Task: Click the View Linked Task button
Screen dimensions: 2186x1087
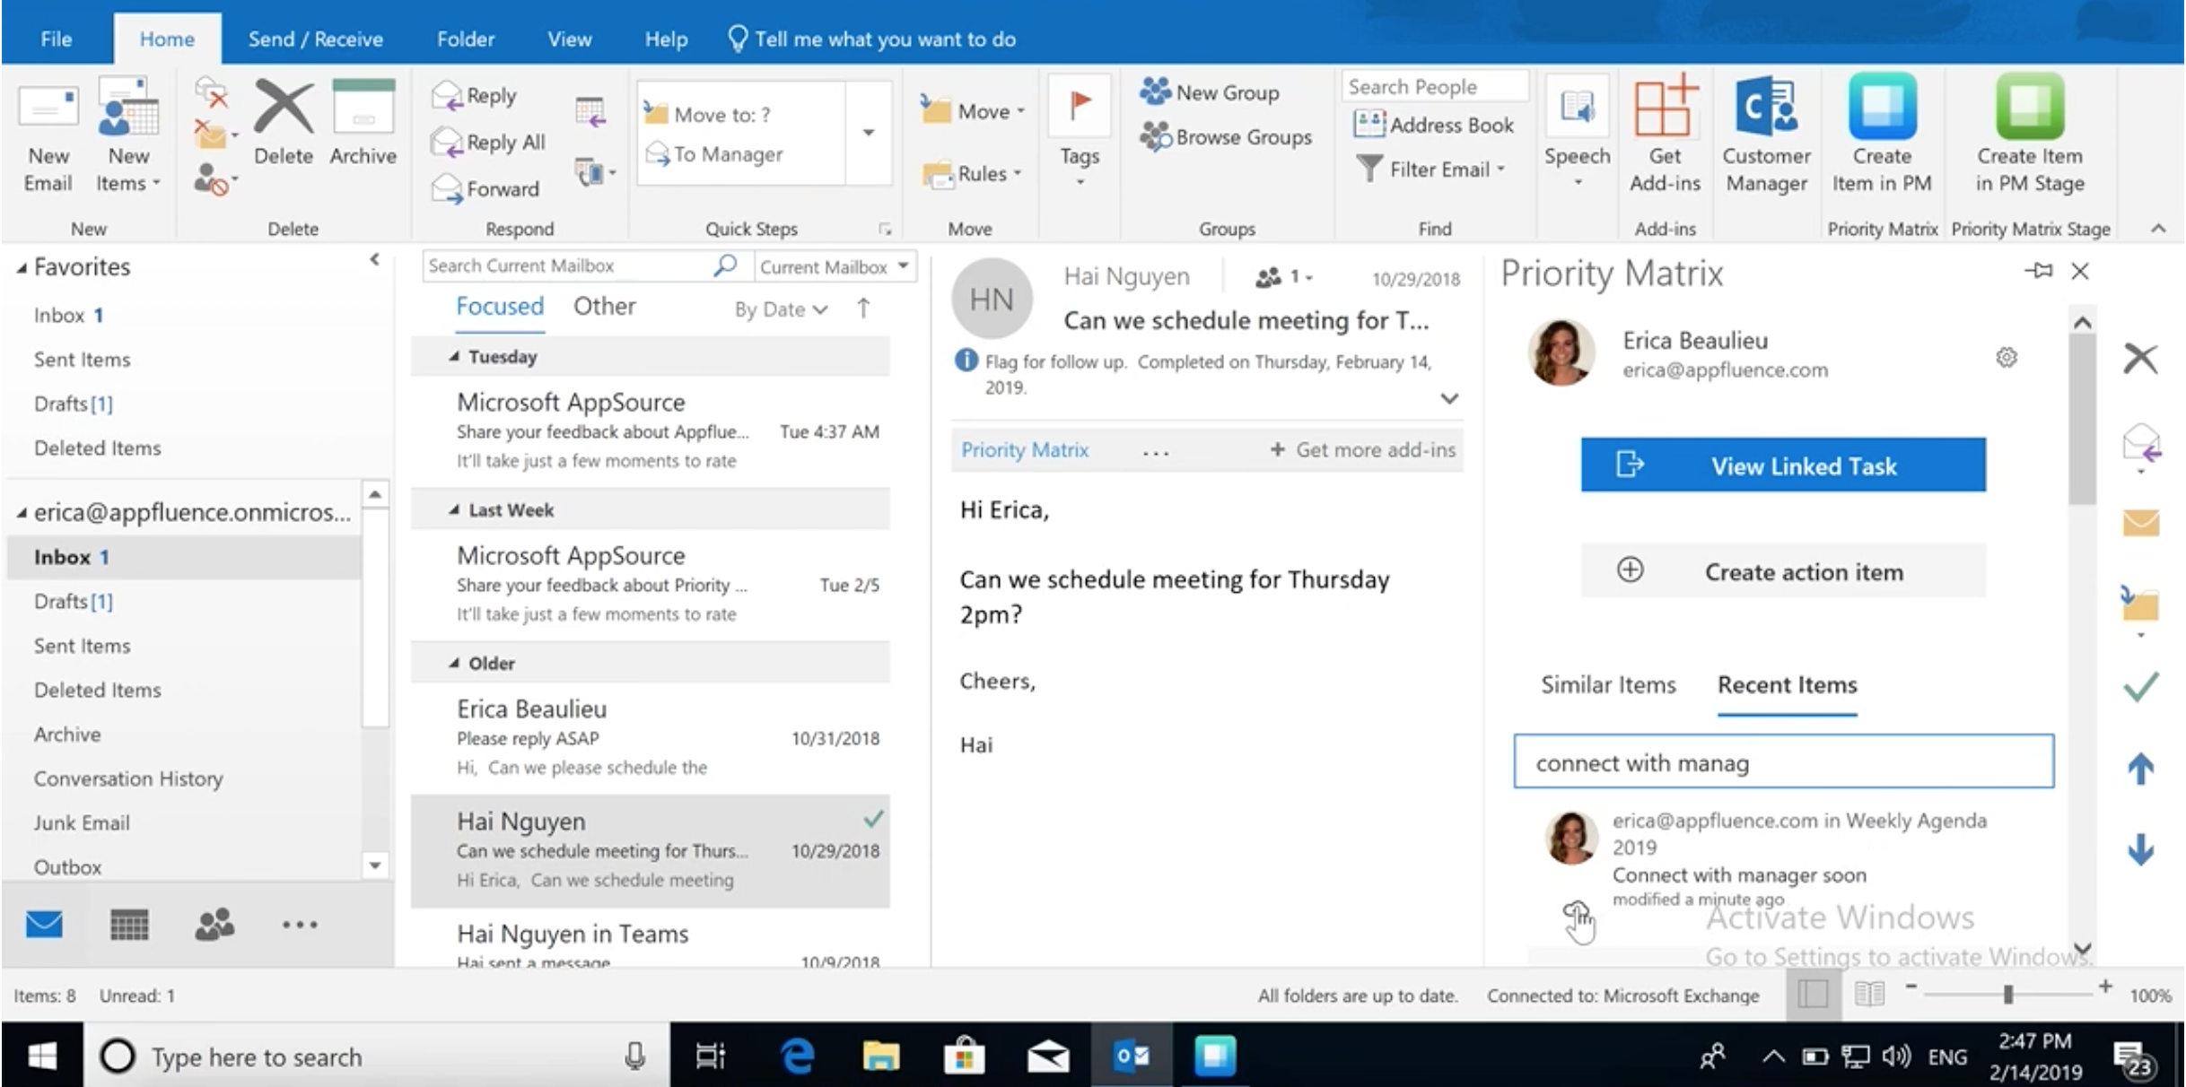Action: coord(1782,465)
